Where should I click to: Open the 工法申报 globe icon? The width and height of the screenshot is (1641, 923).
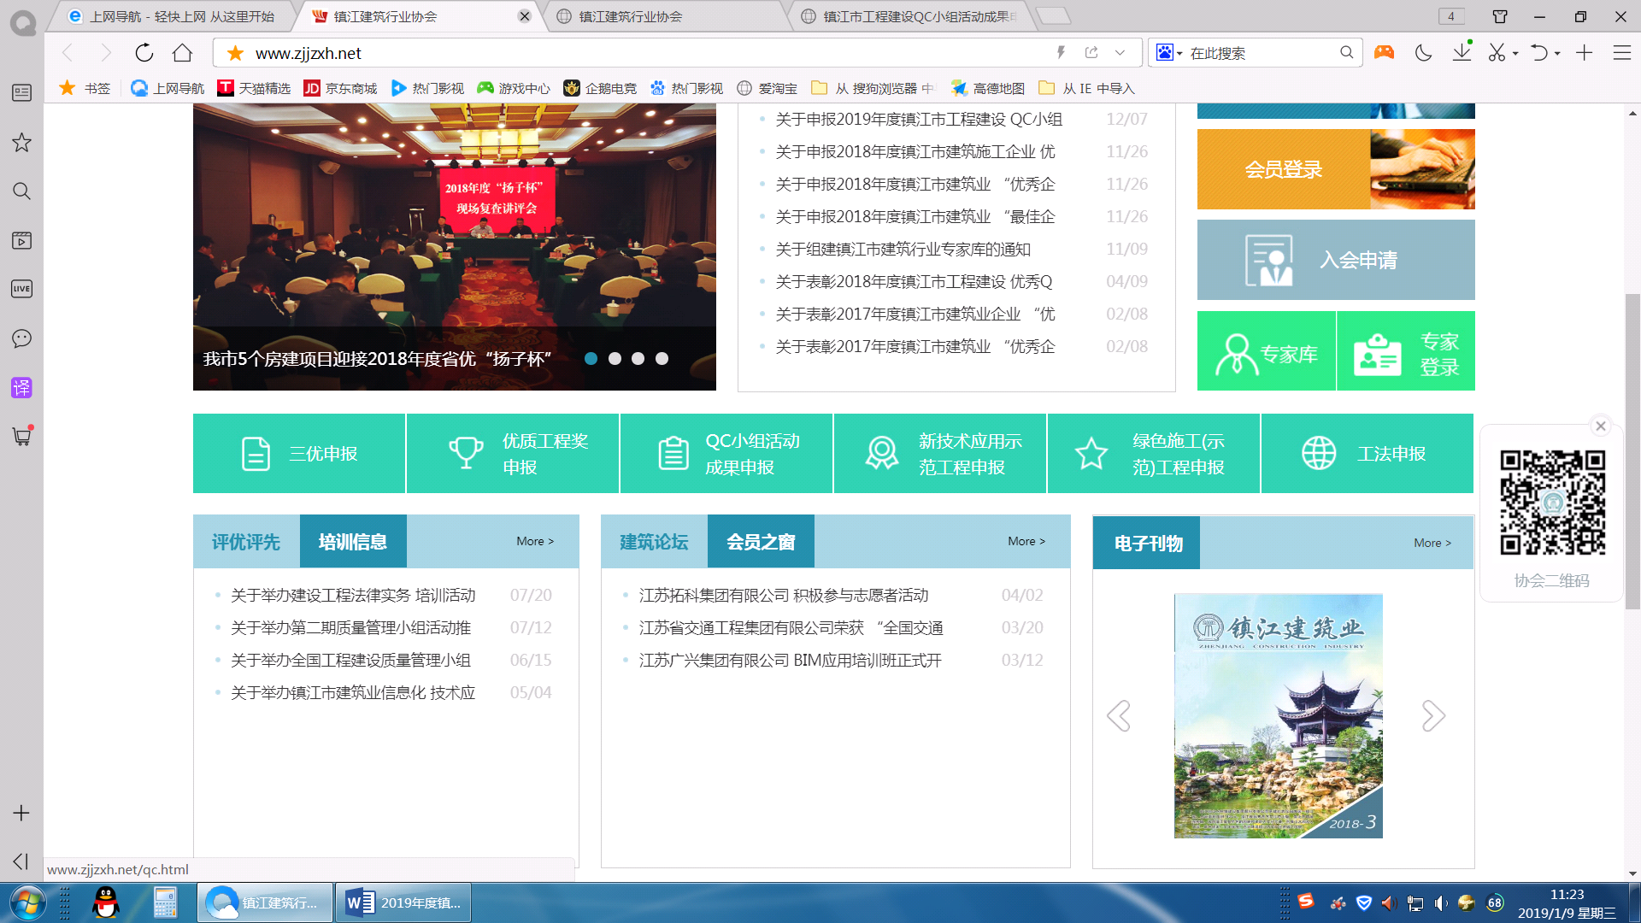pyautogui.click(x=1319, y=453)
